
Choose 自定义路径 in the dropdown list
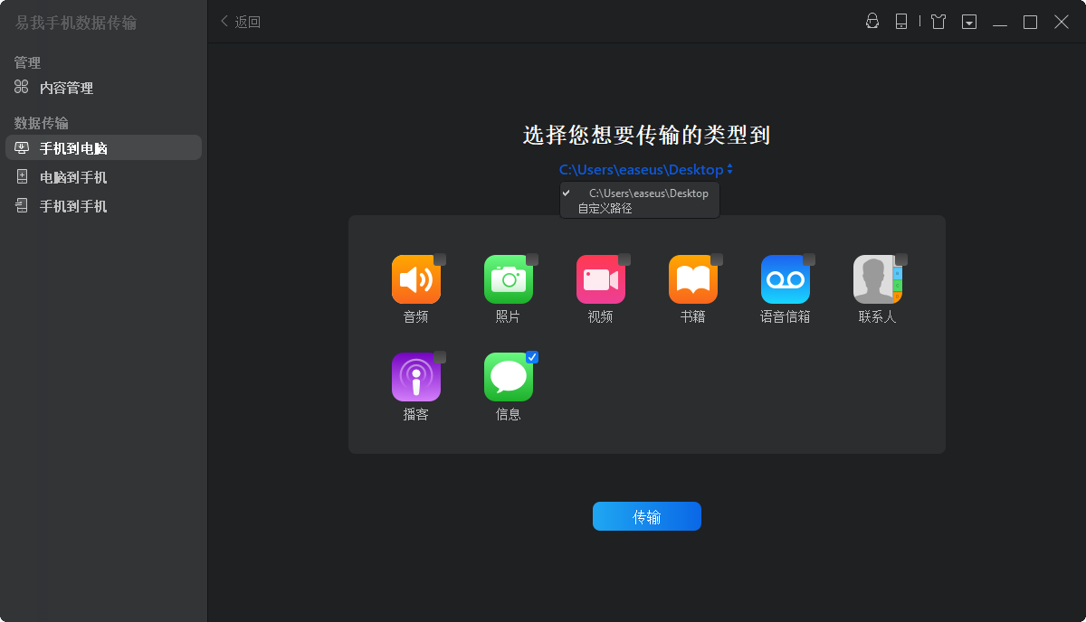tap(640, 208)
